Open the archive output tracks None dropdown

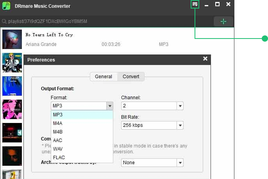[152, 163]
